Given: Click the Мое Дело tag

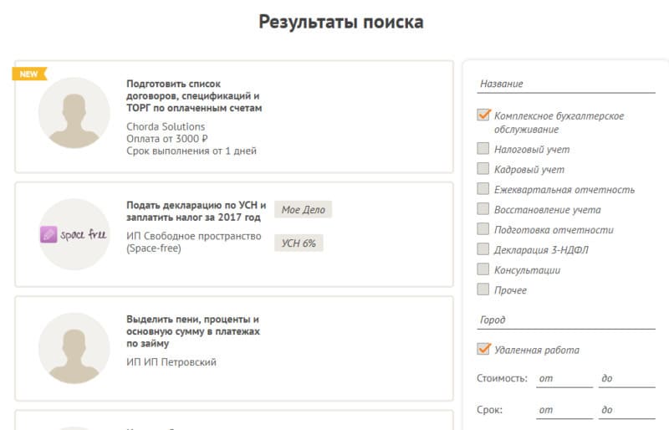Looking at the screenshot, I should 303,210.
